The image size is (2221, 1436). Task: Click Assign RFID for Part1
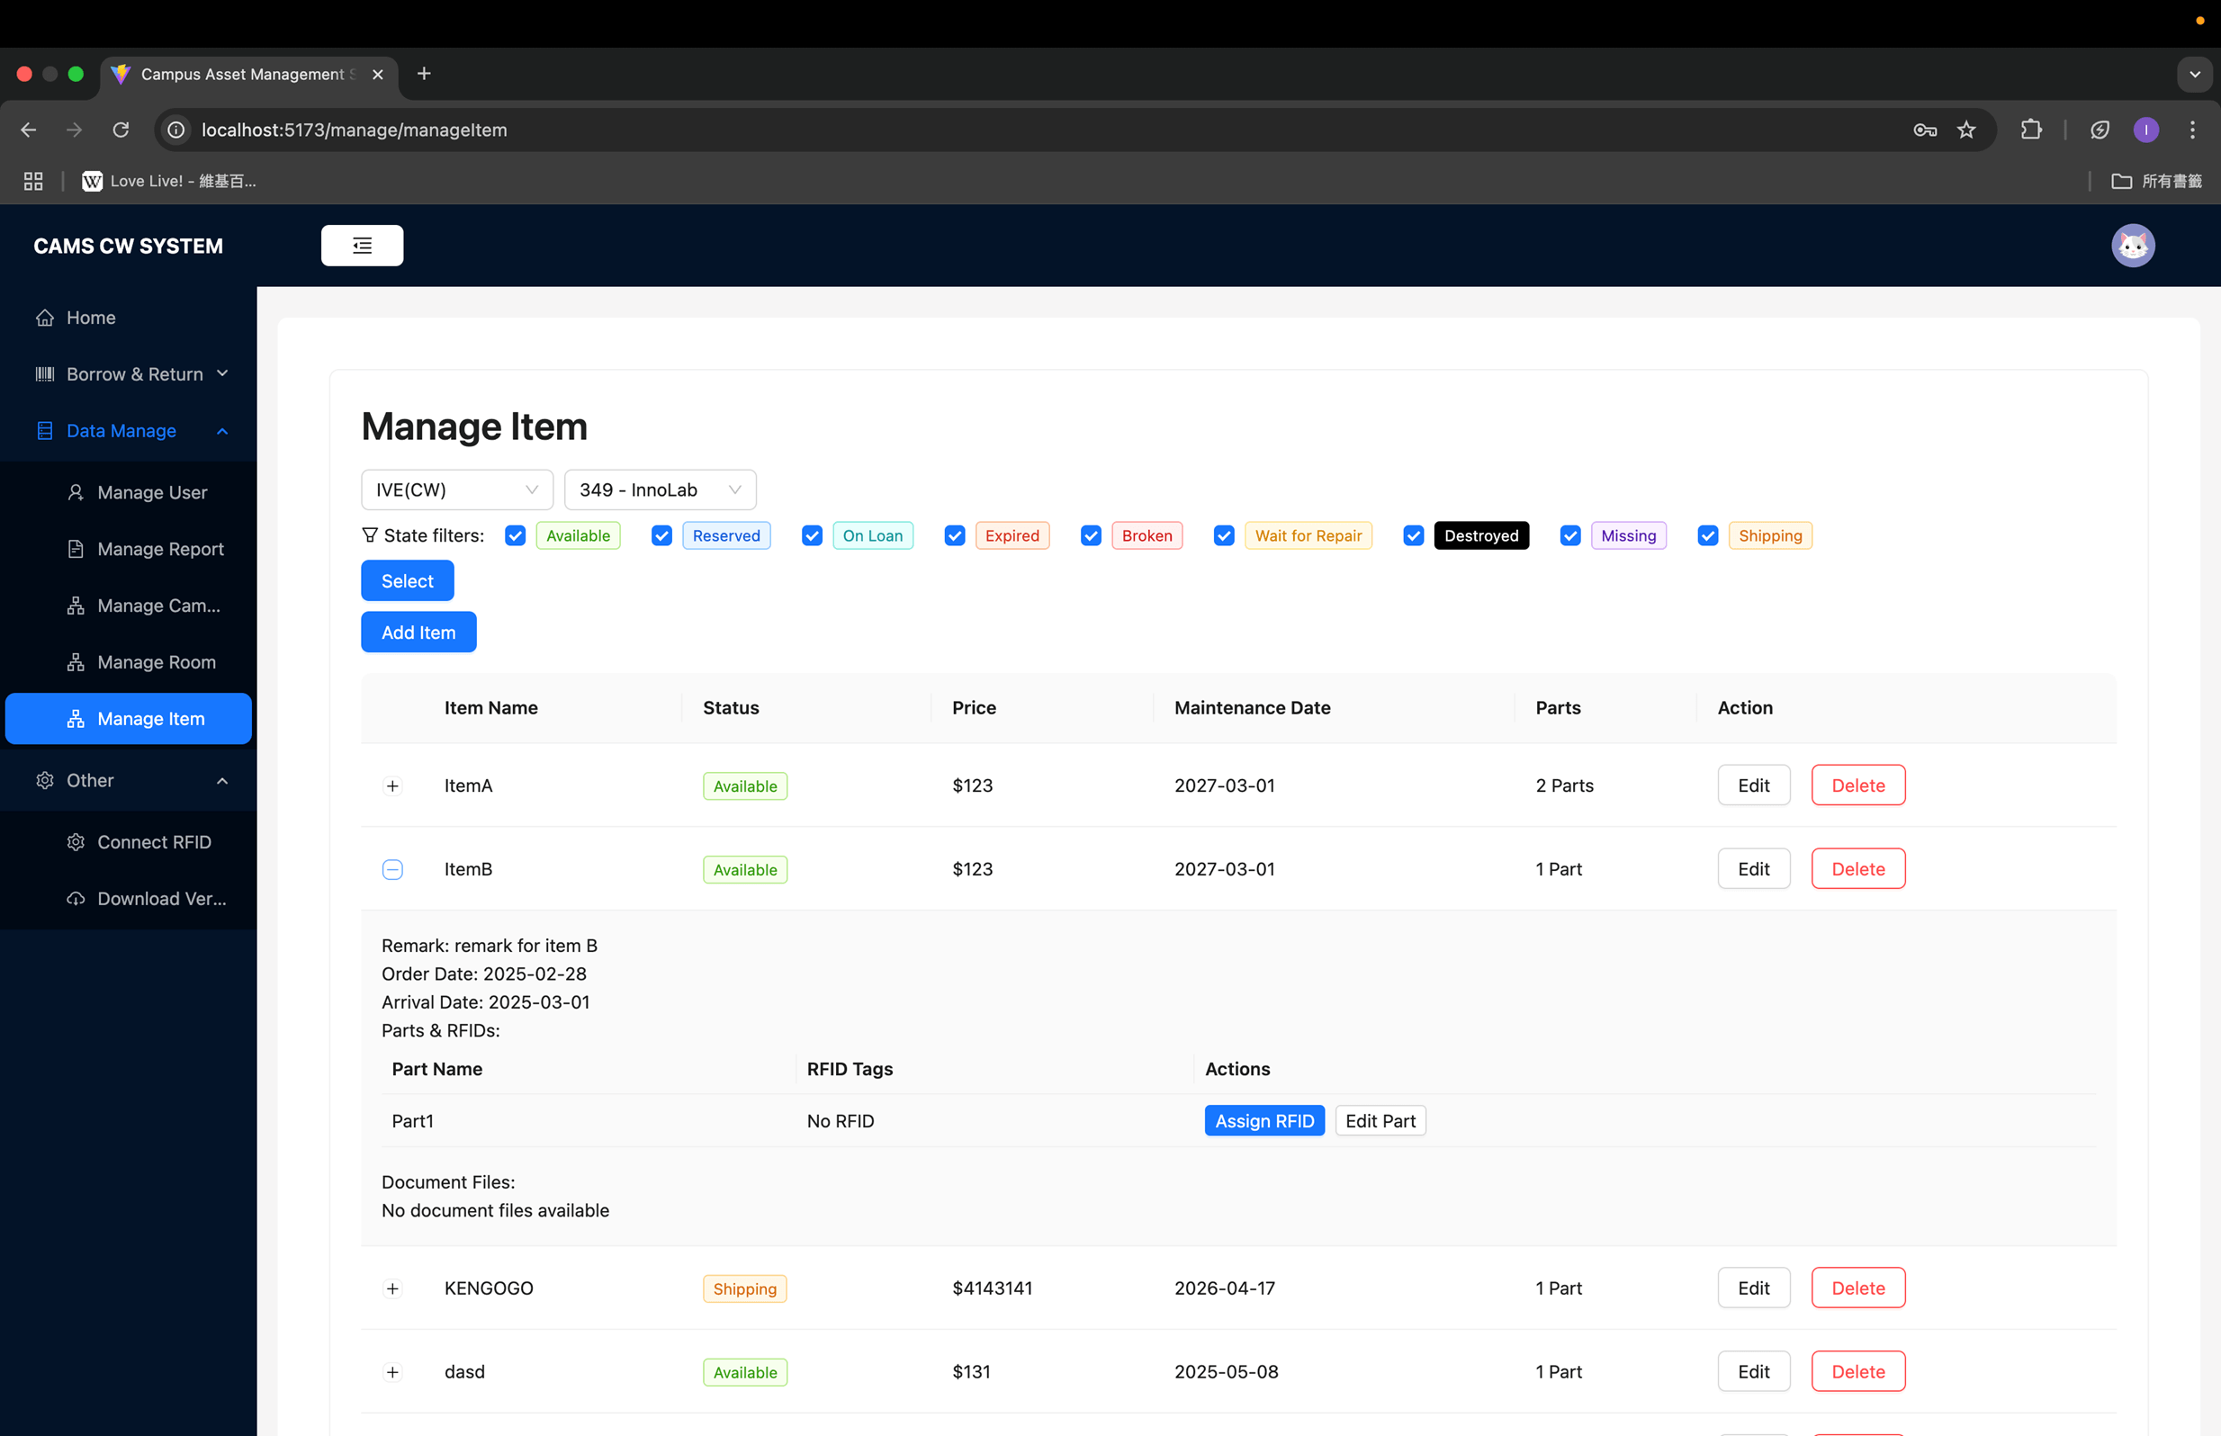pyautogui.click(x=1263, y=1121)
